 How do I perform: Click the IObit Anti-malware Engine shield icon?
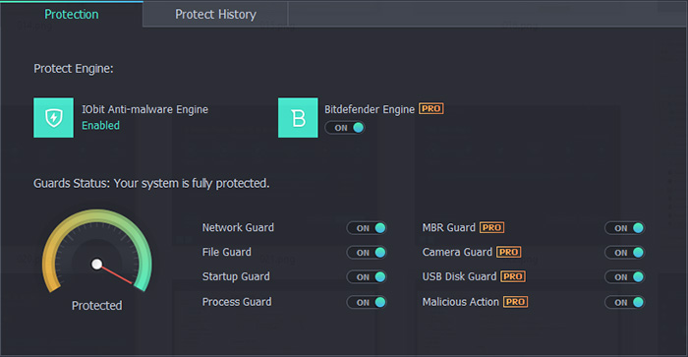coord(53,118)
